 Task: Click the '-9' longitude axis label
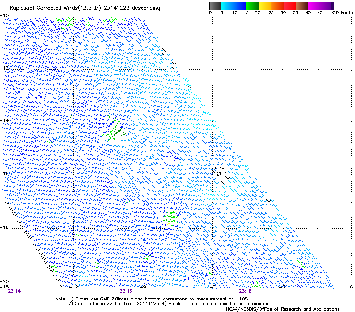click(143, 287)
